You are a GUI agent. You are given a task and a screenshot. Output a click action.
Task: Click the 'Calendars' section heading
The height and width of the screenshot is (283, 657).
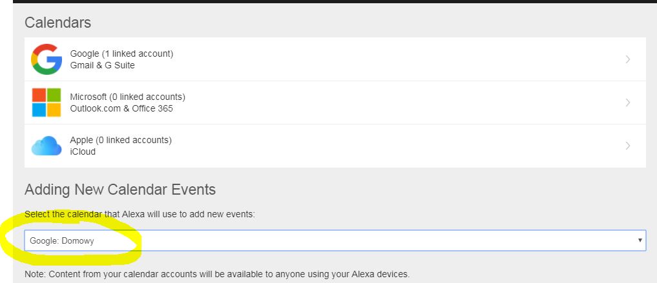[57, 23]
